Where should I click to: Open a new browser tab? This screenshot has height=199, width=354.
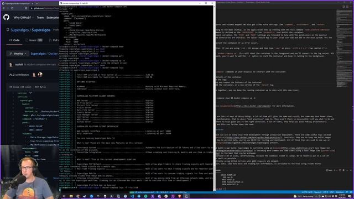[x=37, y=3]
